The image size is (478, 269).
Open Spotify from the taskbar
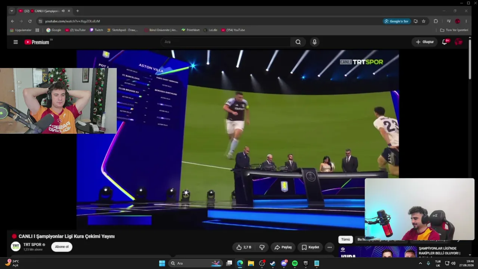coord(295,263)
